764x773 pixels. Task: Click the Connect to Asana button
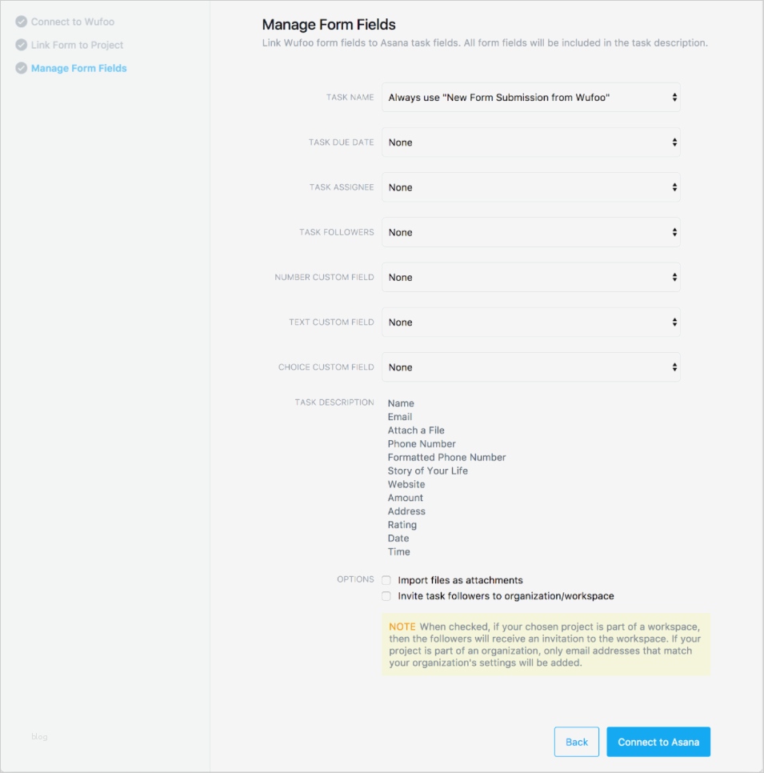[x=658, y=742]
